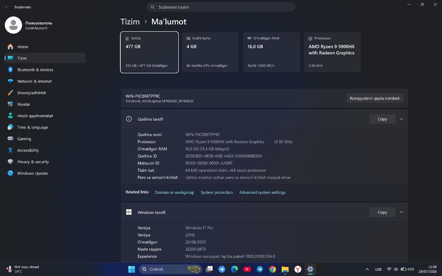442x276 pixels.
Task: Open Home in the settings sidebar
Action: pyautogui.click(x=45, y=47)
